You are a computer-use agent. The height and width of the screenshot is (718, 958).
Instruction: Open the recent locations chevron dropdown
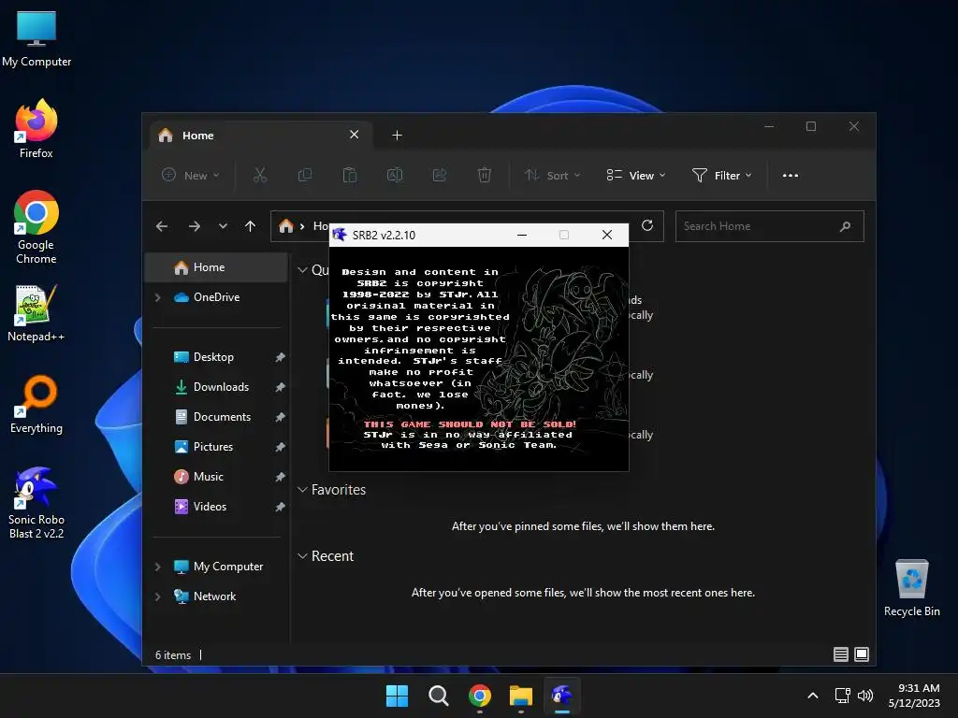click(x=223, y=226)
